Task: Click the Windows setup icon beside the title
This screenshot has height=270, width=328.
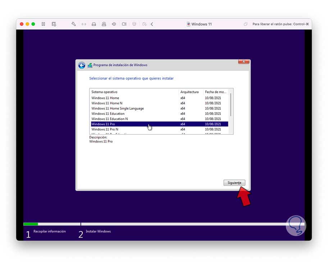Action: tap(90, 65)
